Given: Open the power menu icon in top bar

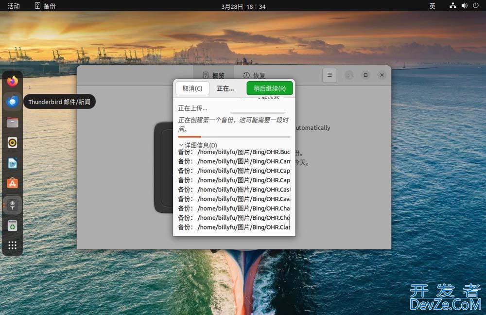Looking at the screenshot, I should (476, 5).
